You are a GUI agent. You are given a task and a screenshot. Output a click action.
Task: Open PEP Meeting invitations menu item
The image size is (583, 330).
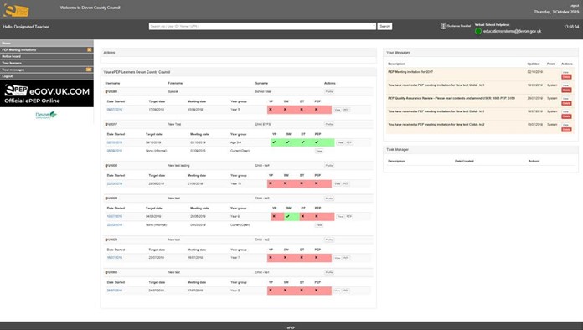pos(46,49)
